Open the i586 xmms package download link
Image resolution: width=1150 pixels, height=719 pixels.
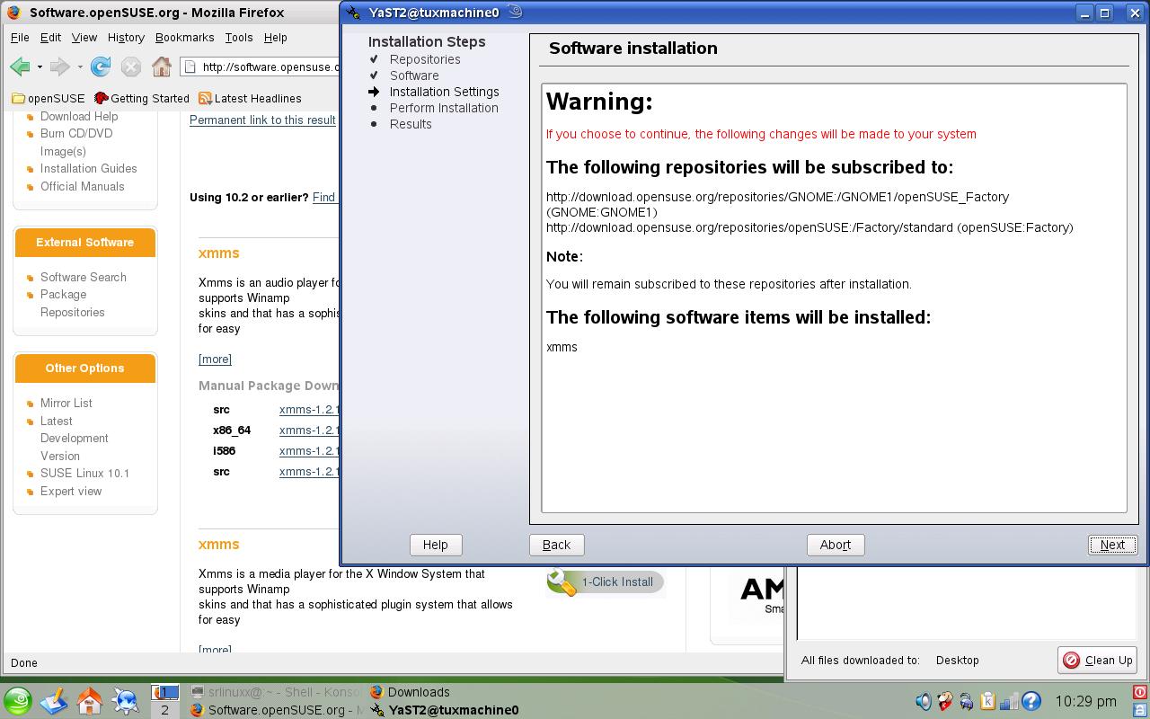[x=309, y=450]
